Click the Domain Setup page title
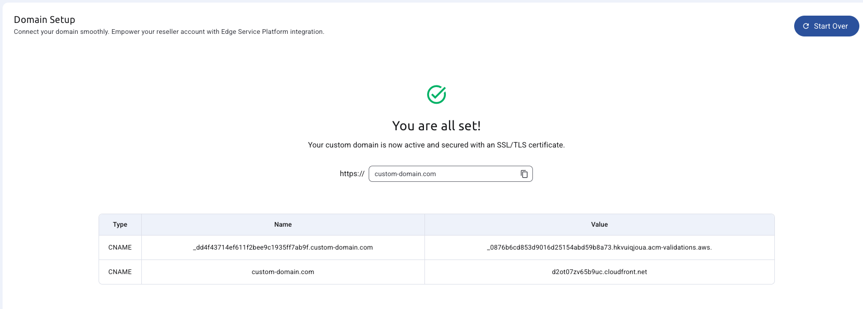 [x=44, y=20]
